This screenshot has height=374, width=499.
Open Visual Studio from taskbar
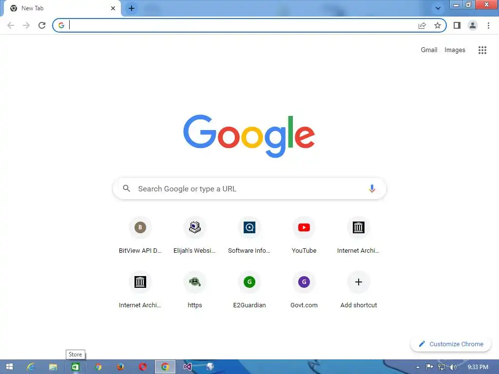tap(188, 367)
